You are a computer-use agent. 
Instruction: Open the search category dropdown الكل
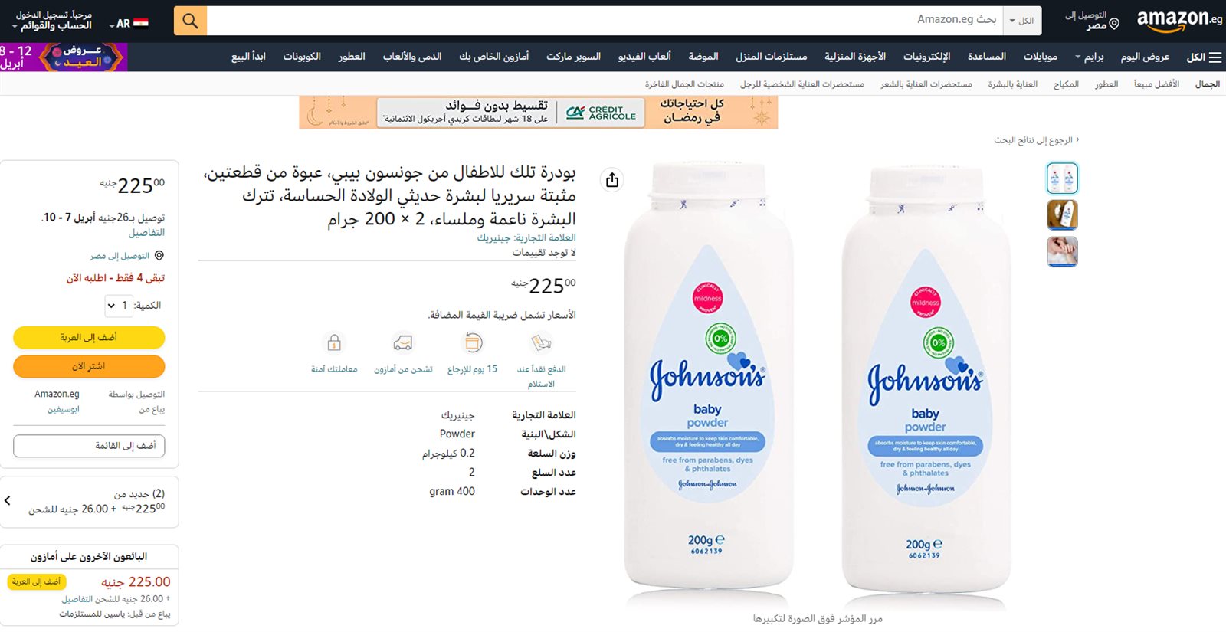[x=1021, y=21]
